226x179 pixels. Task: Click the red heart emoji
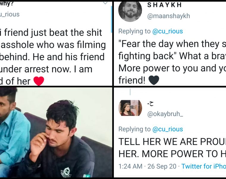(x=39, y=81)
